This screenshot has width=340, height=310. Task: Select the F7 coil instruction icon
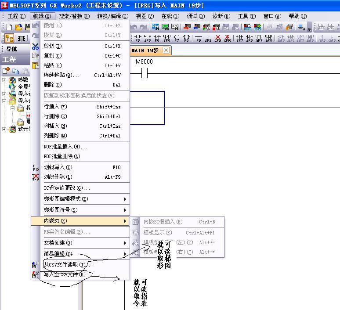(177, 38)
